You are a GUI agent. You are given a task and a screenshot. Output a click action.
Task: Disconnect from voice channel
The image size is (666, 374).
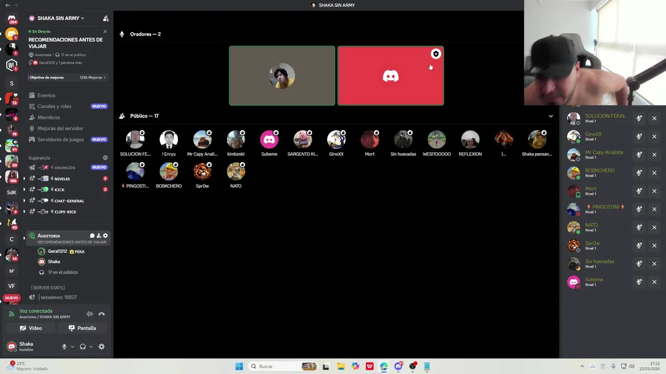coord(101,314)
